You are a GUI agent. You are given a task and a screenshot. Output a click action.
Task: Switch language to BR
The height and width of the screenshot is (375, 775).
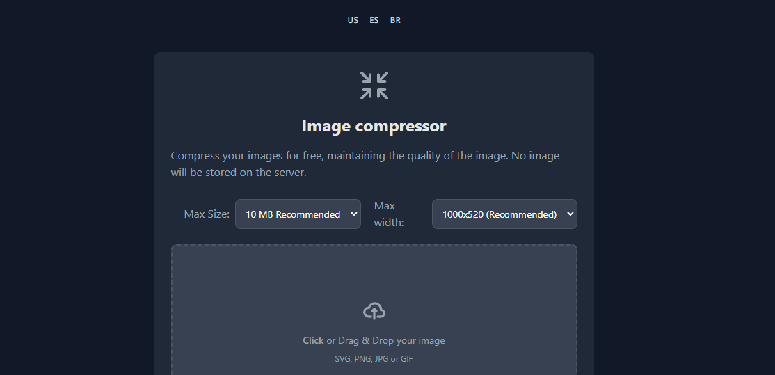pos(395,20)
